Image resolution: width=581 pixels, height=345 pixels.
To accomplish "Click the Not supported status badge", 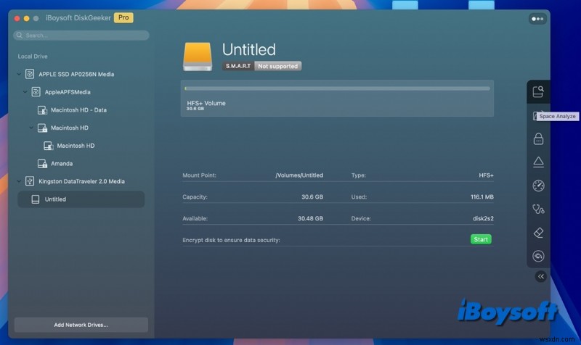I will click(x=278, y=66).
